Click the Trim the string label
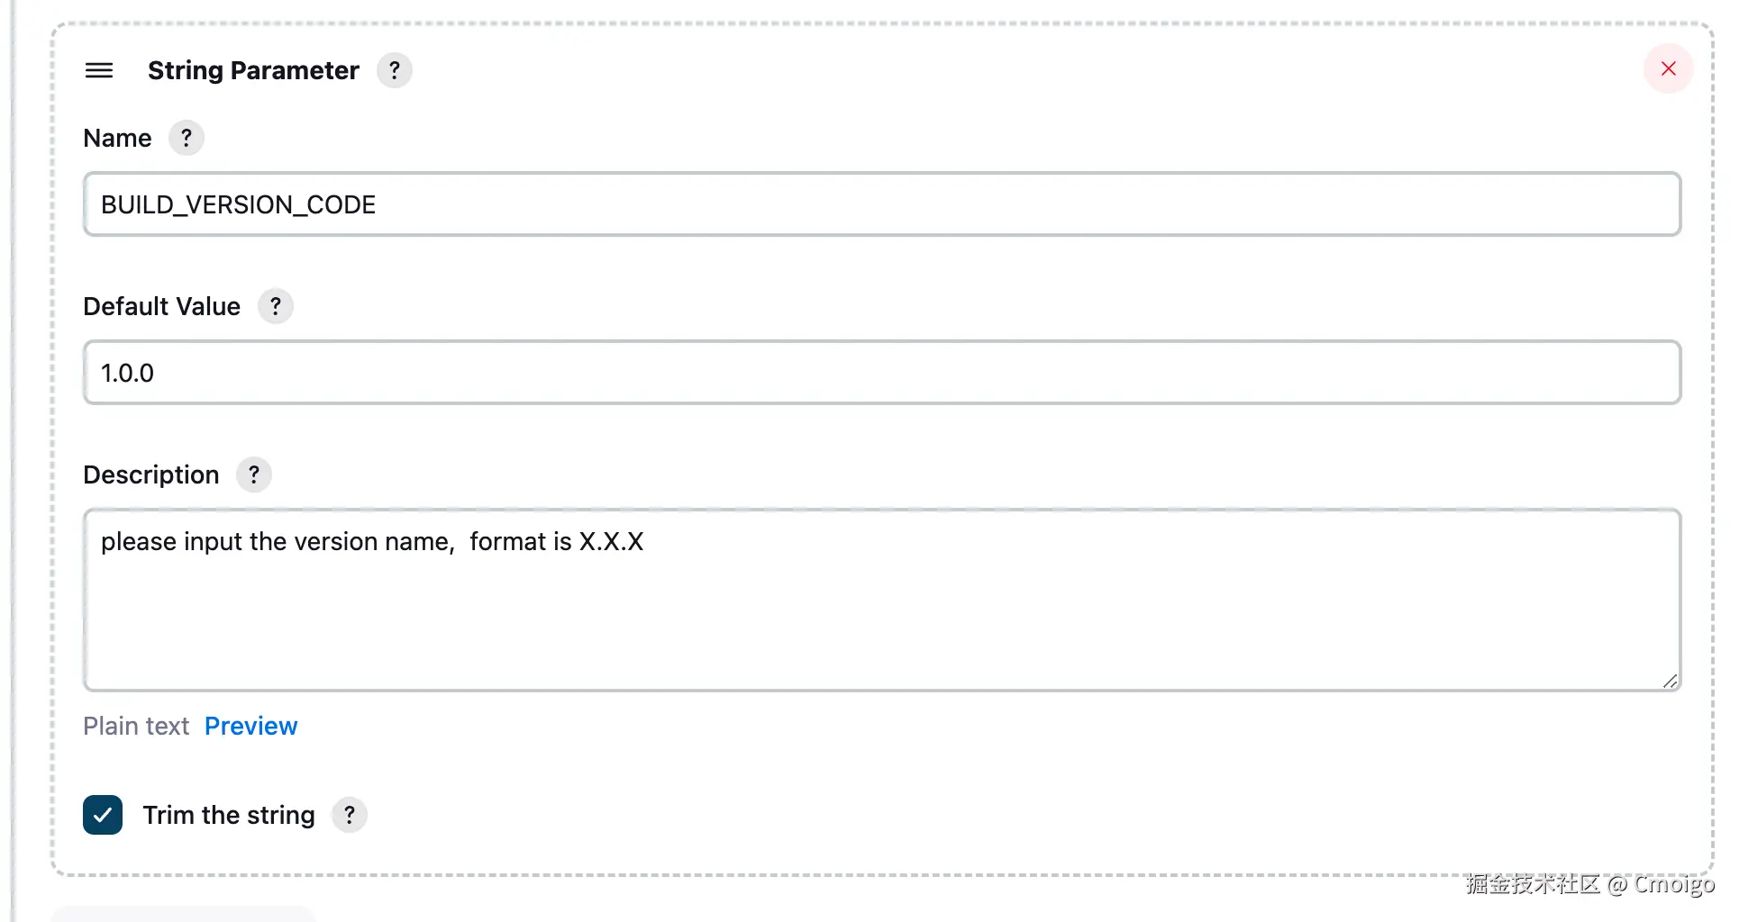The image size is (1739, 922). tap(229, 815)
